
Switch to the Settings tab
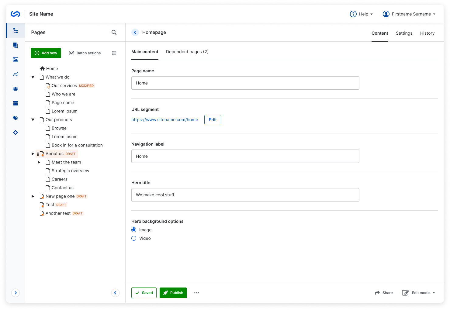[x=404, y=33]
